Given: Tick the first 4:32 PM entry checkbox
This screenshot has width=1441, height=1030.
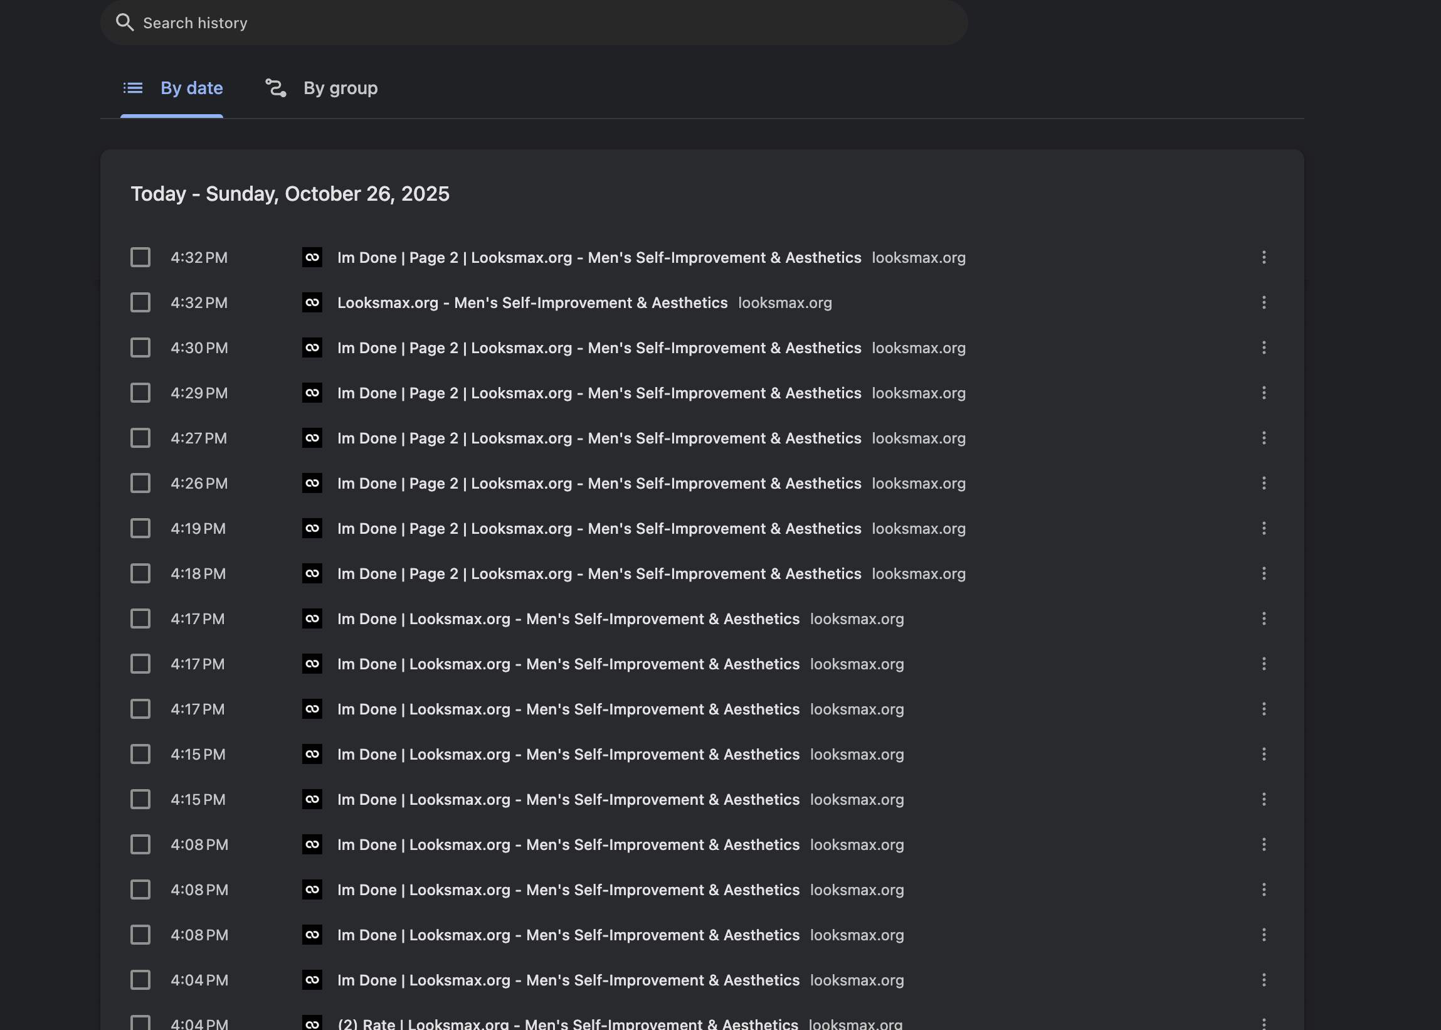Looking at the screenshot, I should tap(140, 257).
